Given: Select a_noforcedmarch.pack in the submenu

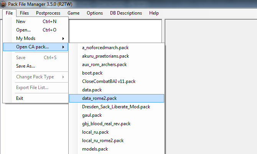Looking at the screenshot, I should click(x=105, y=48).
